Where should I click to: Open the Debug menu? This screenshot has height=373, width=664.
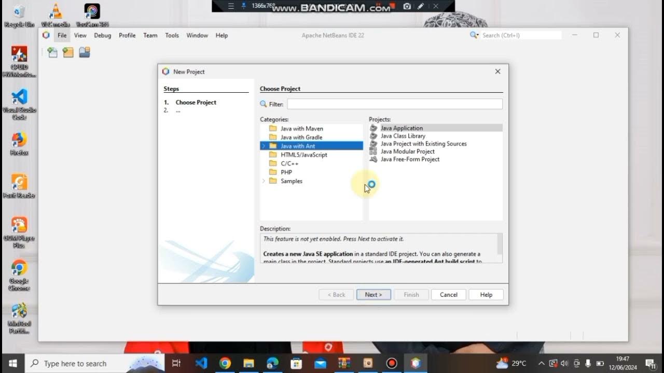[x=103, y=35]
